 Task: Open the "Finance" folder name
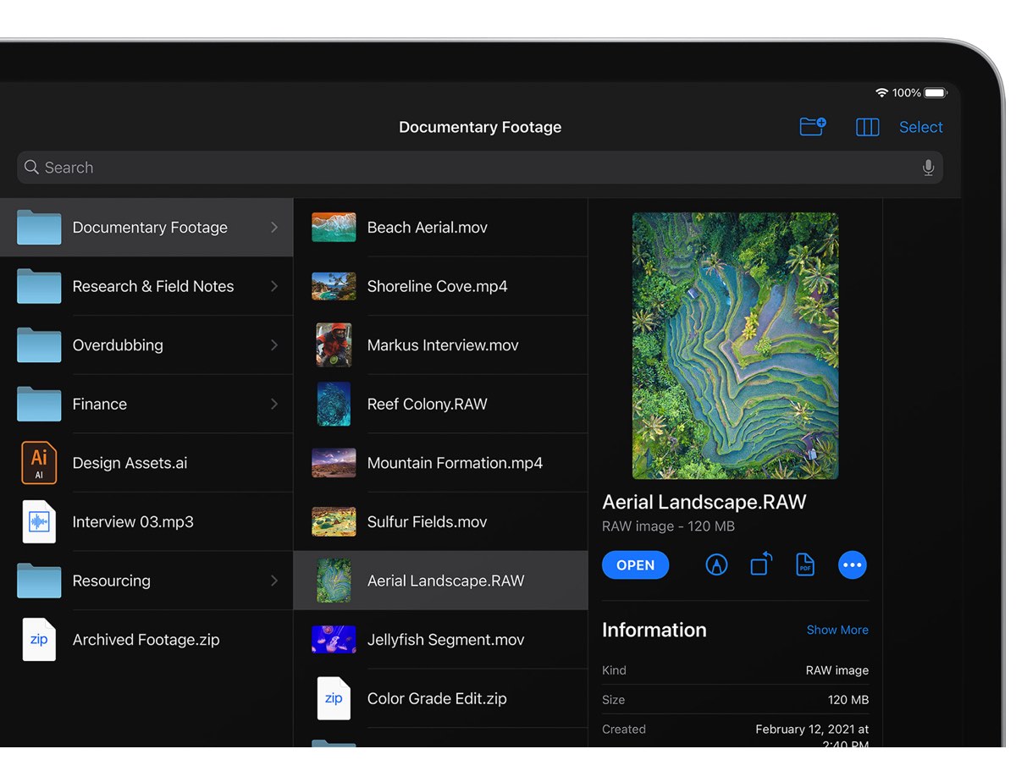coord(99,404)
